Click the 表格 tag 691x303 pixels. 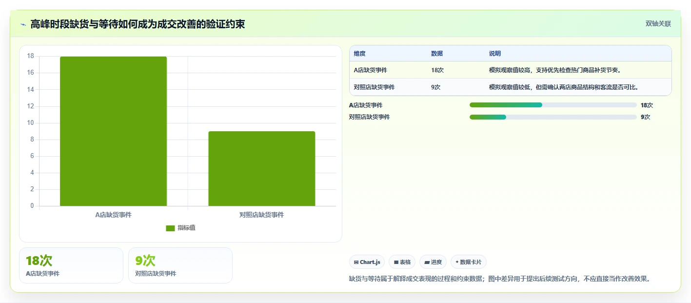[402, 262]
